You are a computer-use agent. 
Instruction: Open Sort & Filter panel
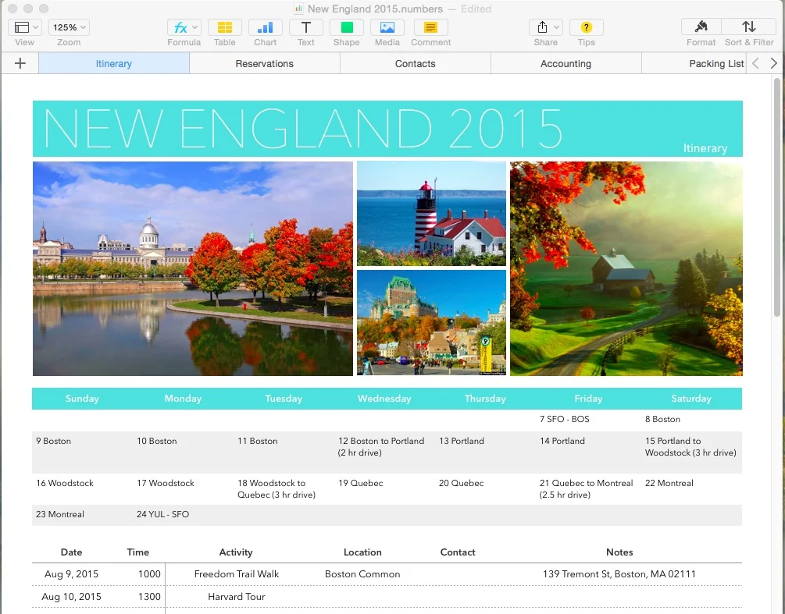[749, 27]
